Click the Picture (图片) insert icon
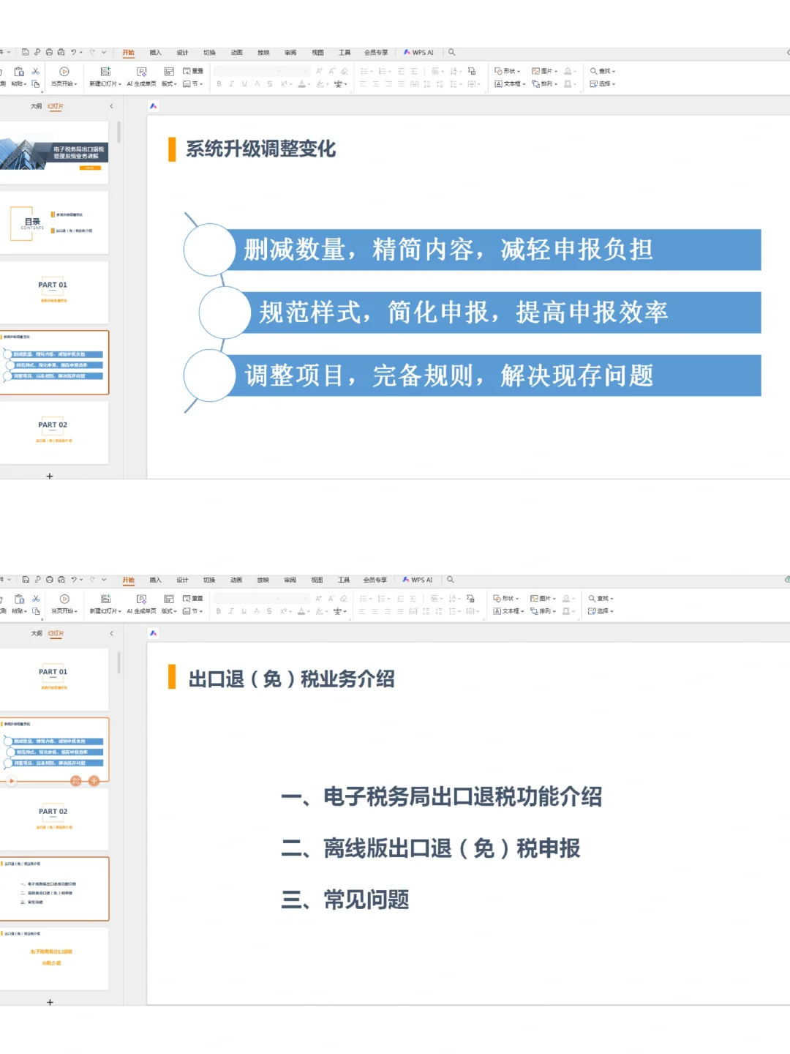This screenshot has height=1054, width=790. (536, 70)
